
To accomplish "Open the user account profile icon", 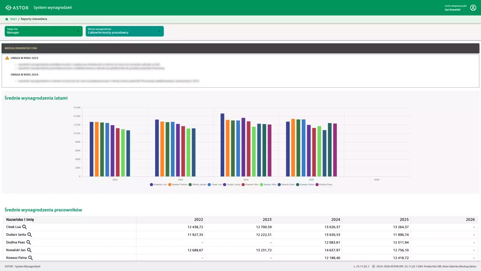I will pyautogui.click(x=473, y=8).
